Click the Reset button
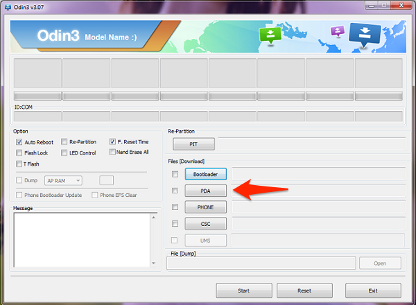The height and width of the screenshot is (305, 416). [304, 290]
